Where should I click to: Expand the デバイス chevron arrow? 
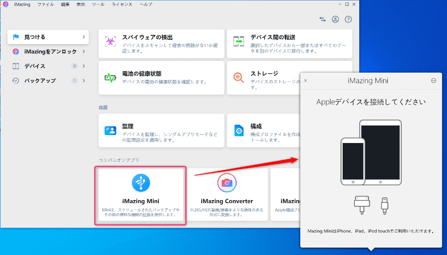(x=84, y=66)
